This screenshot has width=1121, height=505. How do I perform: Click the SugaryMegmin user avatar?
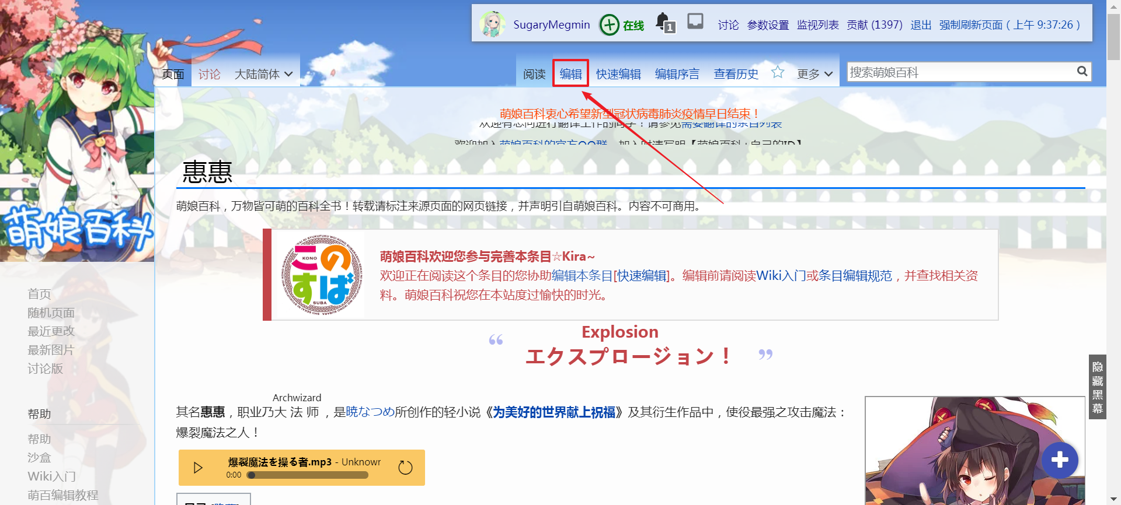[492, 24]
